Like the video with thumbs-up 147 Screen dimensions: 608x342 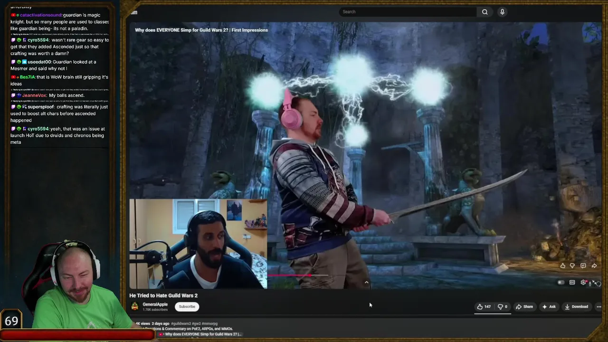click(x=484, y=307)
